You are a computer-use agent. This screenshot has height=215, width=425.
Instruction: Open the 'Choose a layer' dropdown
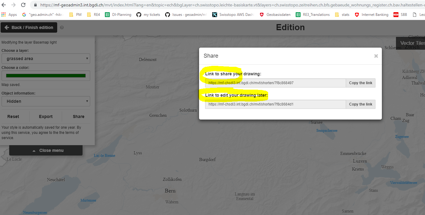coord(46,58)
